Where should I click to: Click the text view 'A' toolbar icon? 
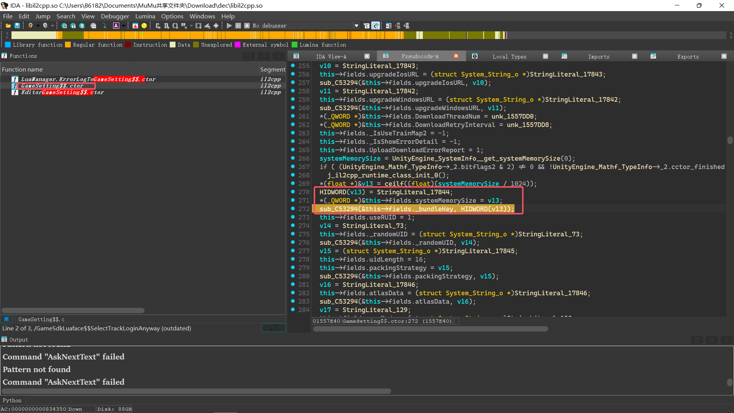[x=116, y=26]
